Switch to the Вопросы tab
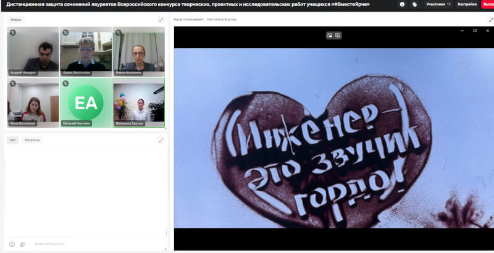This screenshot has height=253, width=494. [32, 140]
